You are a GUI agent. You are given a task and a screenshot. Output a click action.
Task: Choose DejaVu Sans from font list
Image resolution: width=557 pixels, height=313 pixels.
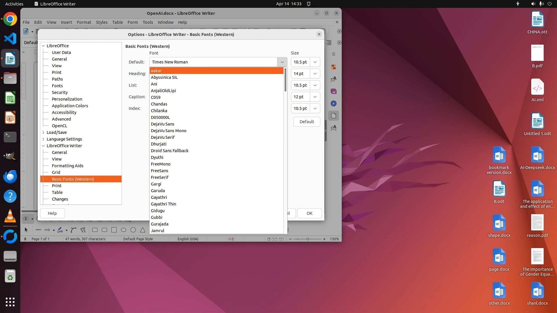(162, 124)
